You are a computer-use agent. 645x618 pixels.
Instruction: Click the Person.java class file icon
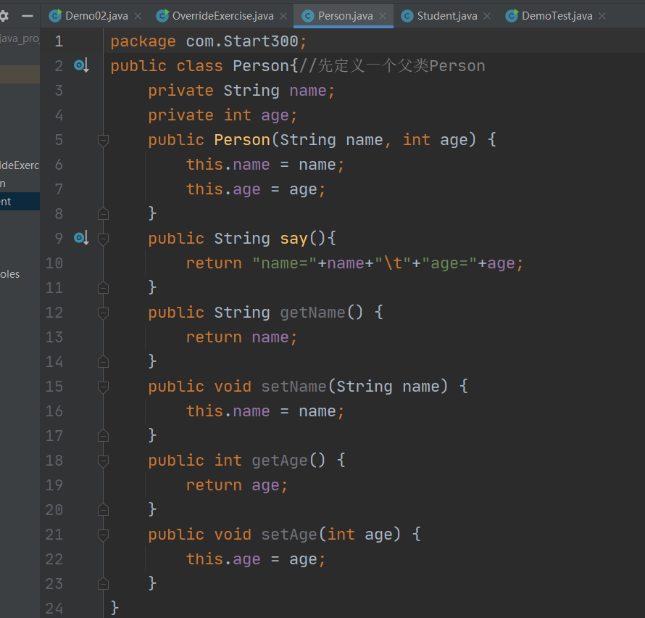tap(308, 16)
